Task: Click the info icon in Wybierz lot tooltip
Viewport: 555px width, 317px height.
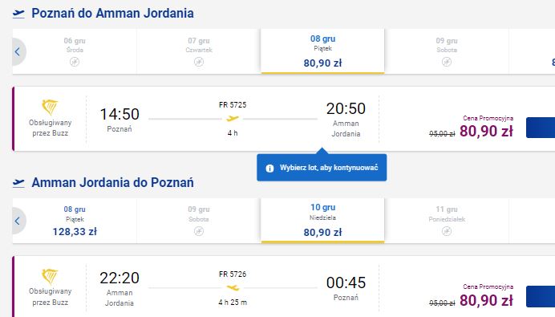Action: click(x=269, y=168)
